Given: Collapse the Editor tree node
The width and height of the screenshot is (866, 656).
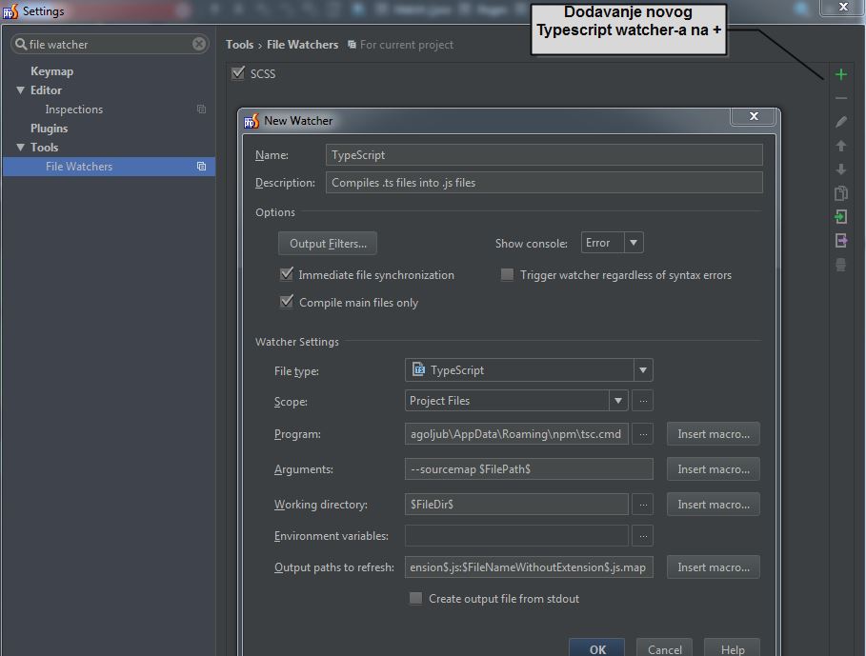Looking at the screenshot, I should tap(21, 90).
